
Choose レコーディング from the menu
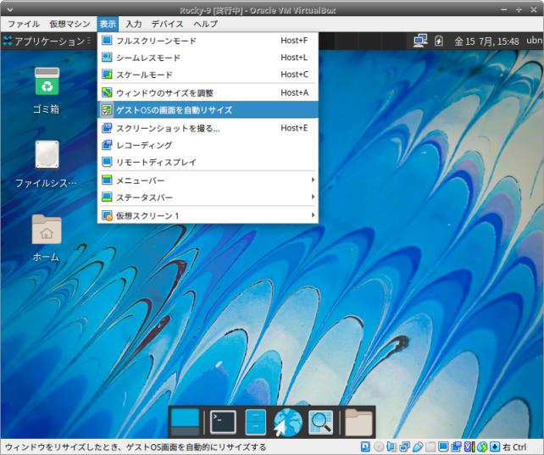pos(208,145)
